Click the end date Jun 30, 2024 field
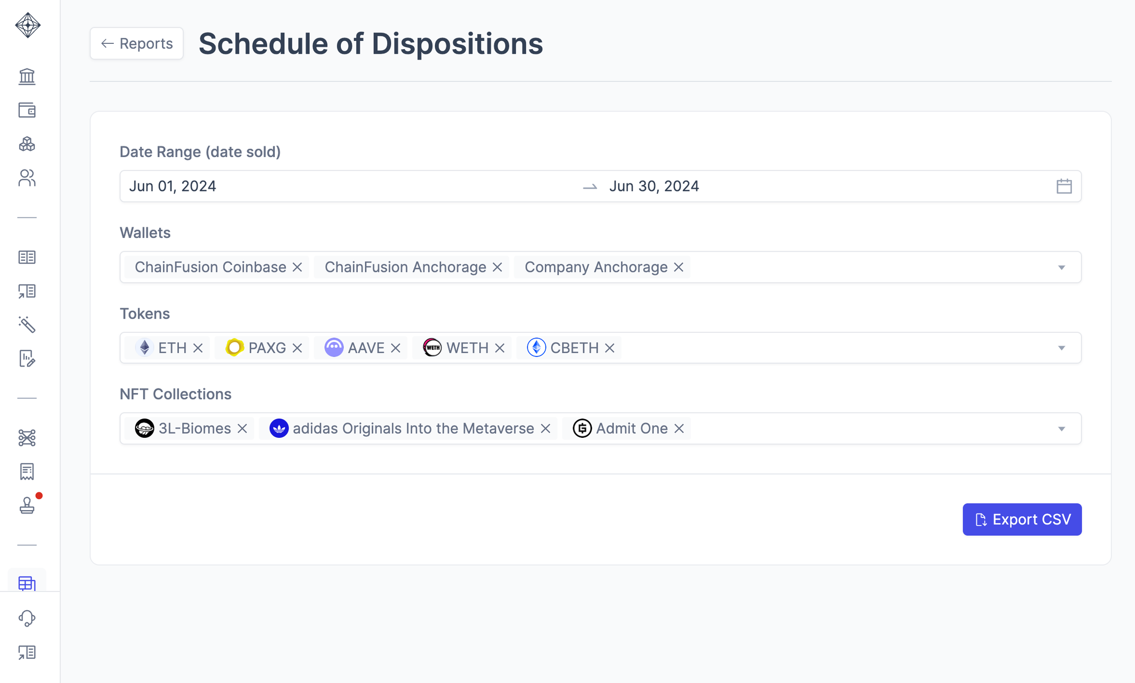The image size is (1135, 683). tap(654, 186)
